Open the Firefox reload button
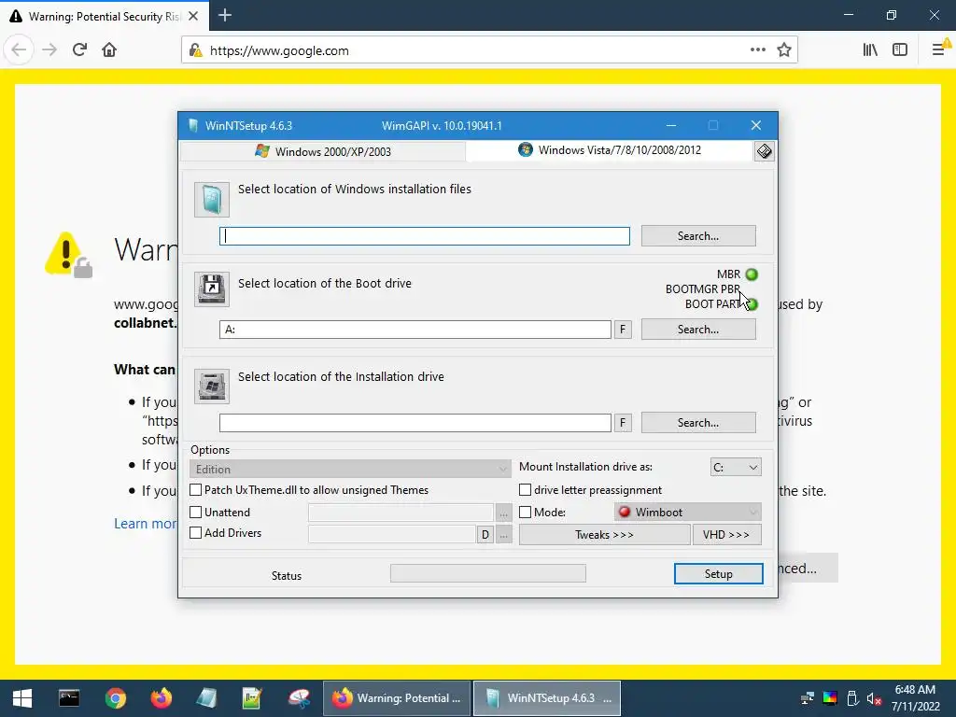Image resolution: width=956 pixels, height=717 pixels. coord(79,49)
